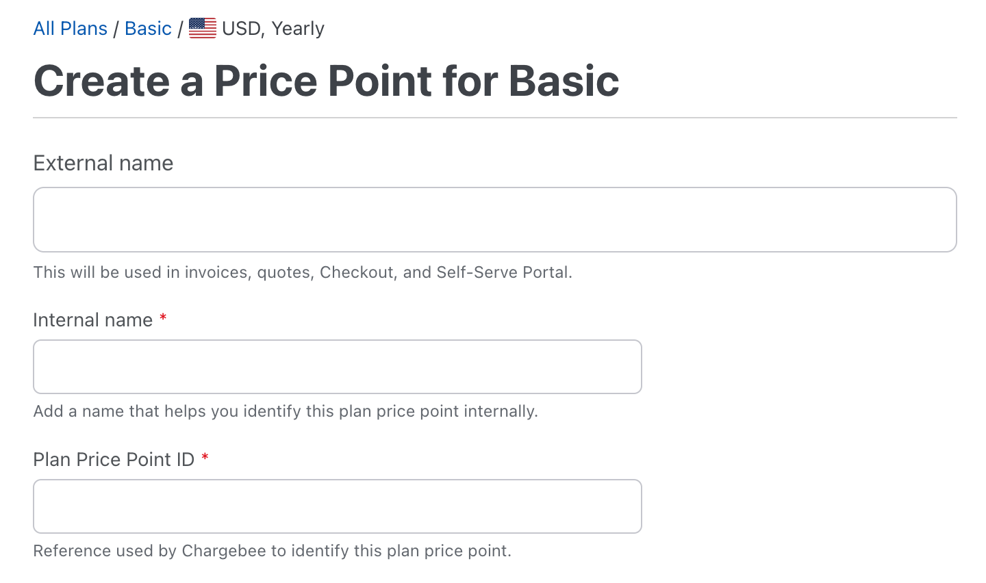Click the invoices and quotes helper text
This screenshot has height=583, width=986.
pyautogui.click(x=302, y=272)
